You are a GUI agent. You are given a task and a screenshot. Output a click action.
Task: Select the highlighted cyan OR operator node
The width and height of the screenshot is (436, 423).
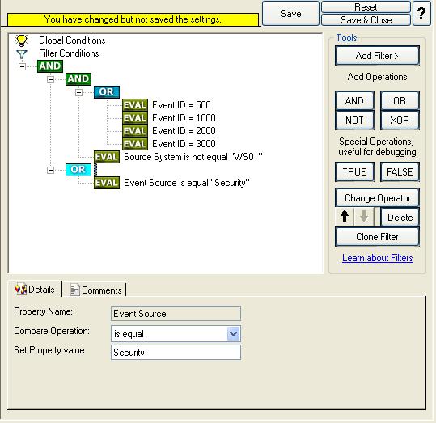78,170
